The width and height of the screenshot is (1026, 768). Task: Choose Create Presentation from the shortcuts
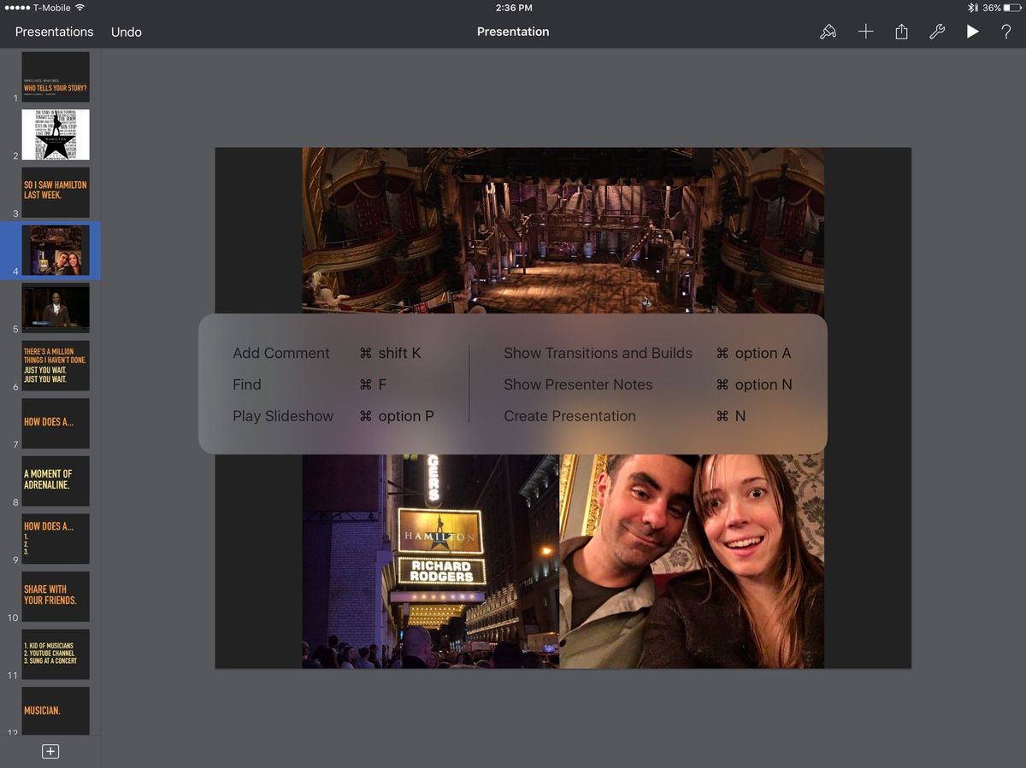coord(569,416)
